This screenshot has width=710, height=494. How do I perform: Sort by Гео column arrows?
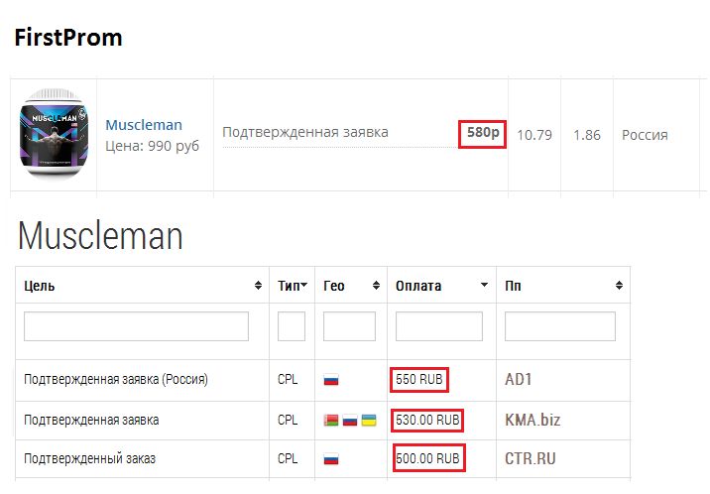click(376, 286)
